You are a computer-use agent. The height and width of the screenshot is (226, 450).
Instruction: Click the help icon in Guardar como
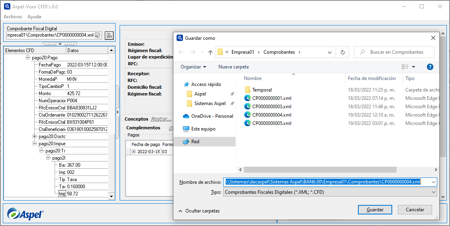pos(430,67)
